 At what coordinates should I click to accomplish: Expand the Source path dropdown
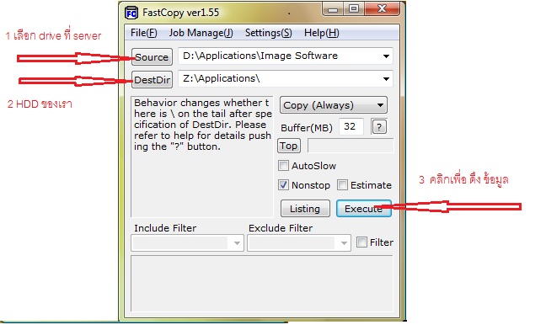pos(386,56)
